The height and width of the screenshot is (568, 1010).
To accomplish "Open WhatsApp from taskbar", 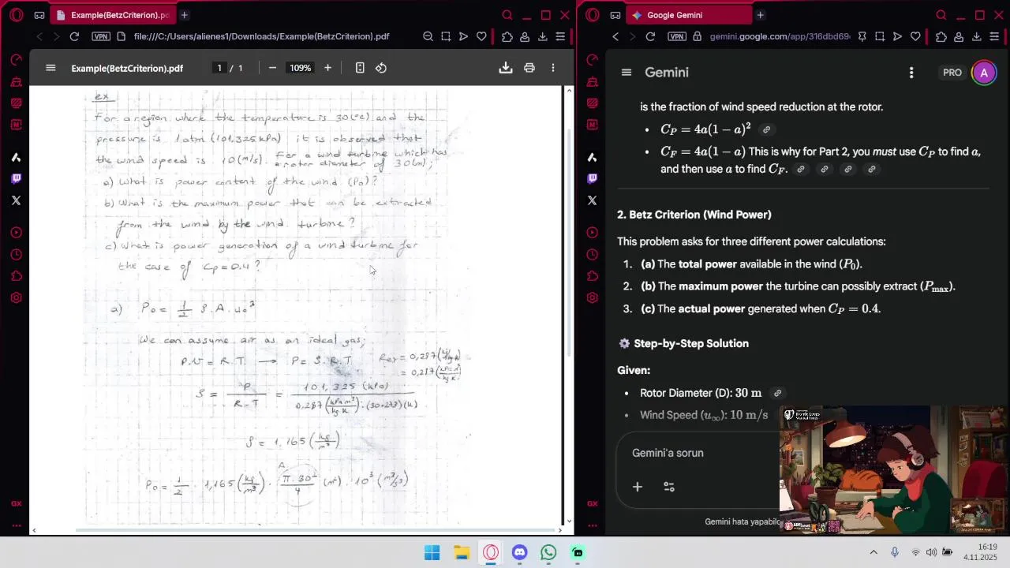I will pyautogui.click(x=548, y=552).
